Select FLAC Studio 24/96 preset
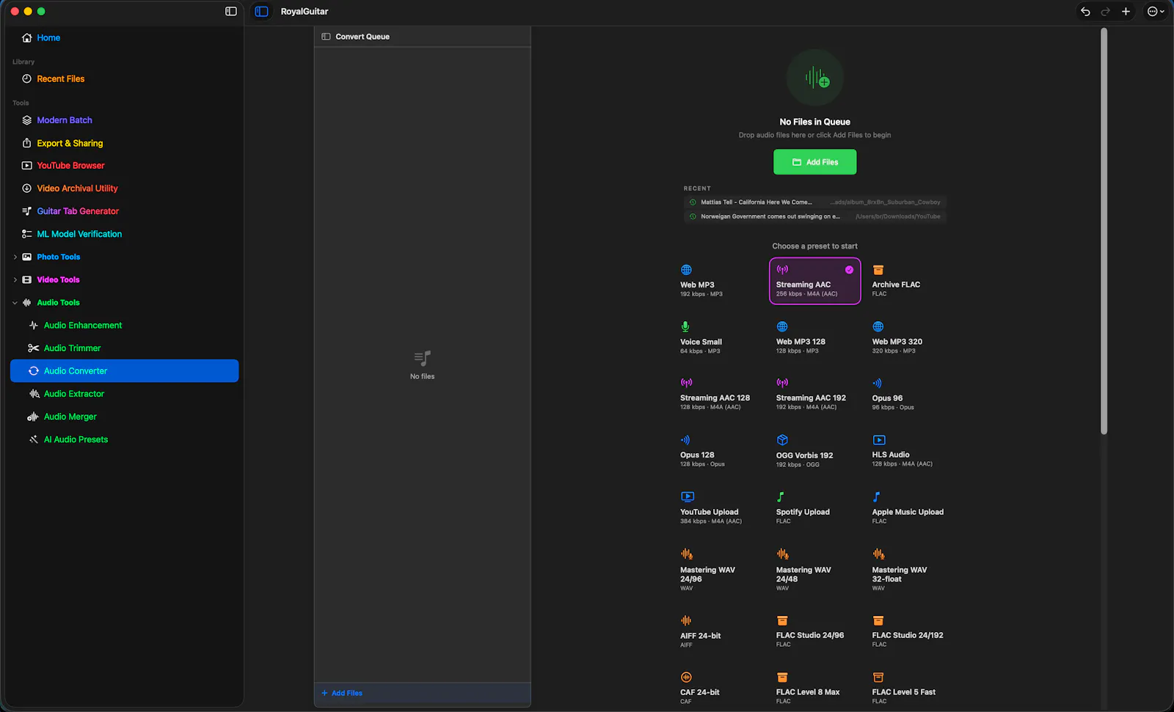1174x712 pixels. point(814,631)
